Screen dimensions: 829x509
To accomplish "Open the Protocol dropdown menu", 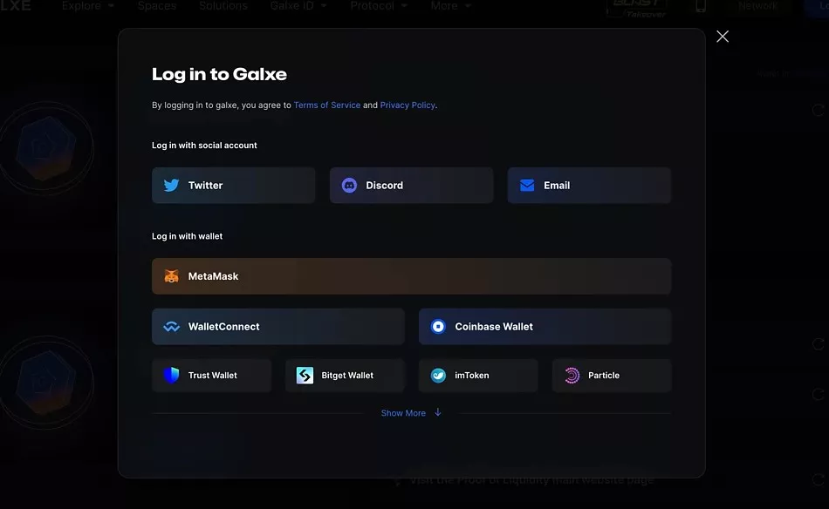I will [373, 6].
